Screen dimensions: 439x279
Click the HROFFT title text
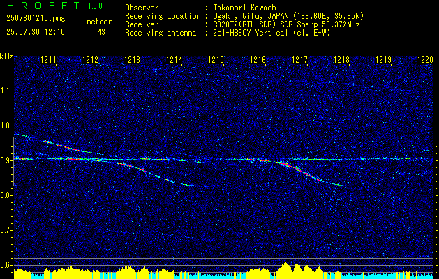click(x=44, y=6)
